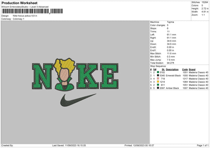Click code 1007 in the stop sequence
210x148 pixels.
(x=185, y=88)
